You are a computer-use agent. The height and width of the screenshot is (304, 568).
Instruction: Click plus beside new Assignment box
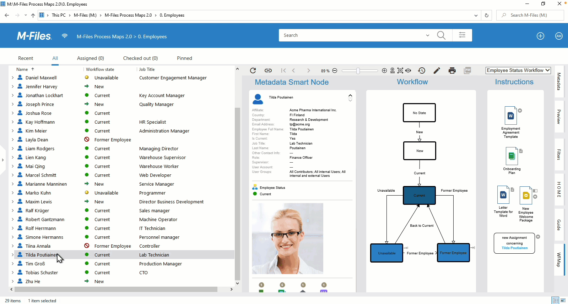[x=538, y=237]
